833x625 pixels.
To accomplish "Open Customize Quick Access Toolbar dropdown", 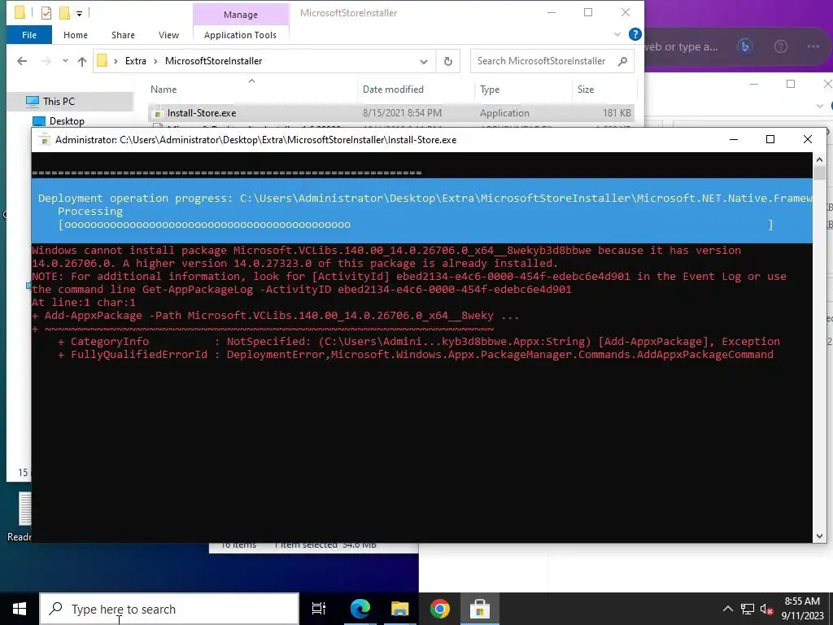I will point(79,13).
